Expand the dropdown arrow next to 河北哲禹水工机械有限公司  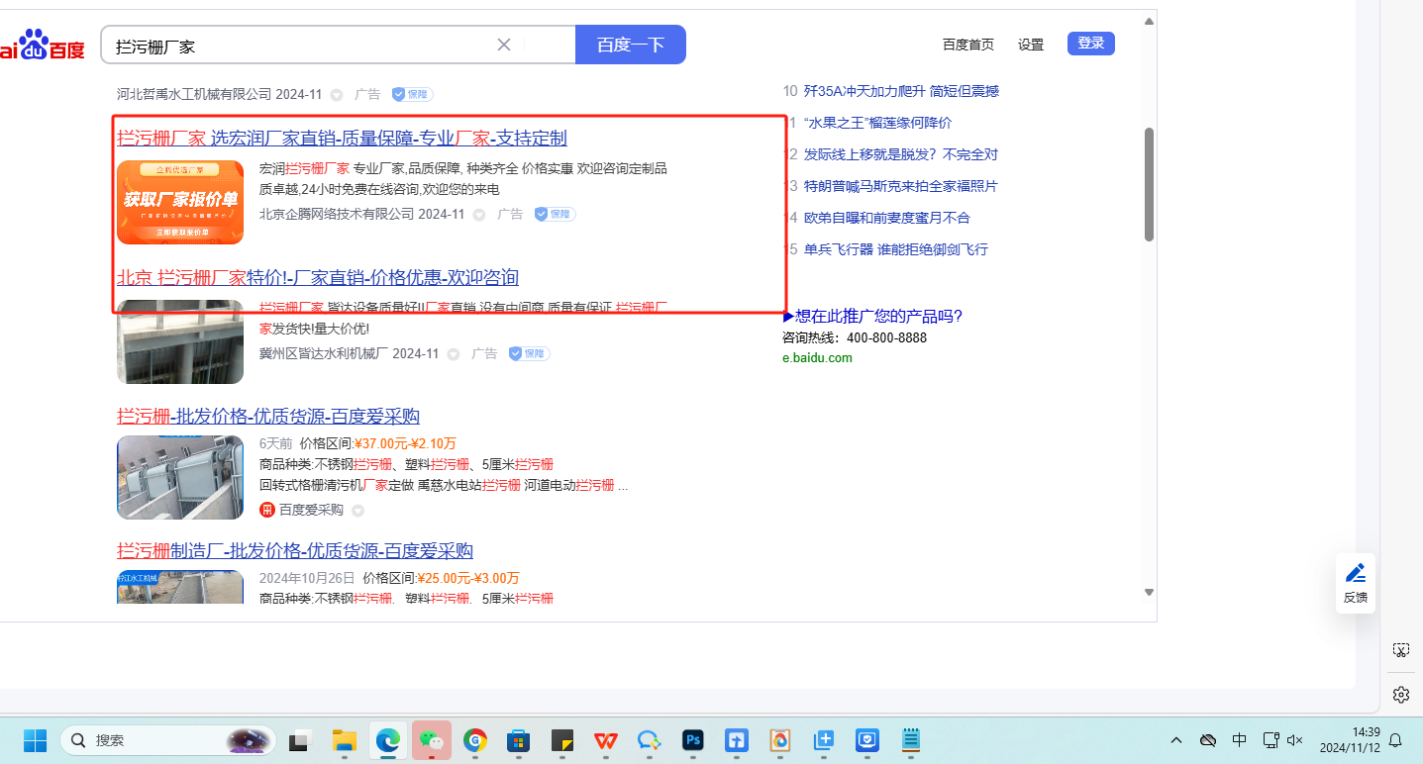pos(337,95)
